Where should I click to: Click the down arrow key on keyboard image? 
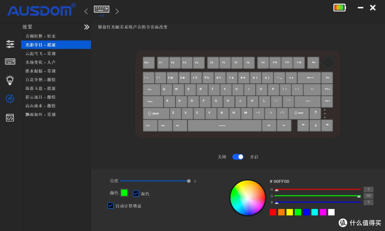[315, 125]
